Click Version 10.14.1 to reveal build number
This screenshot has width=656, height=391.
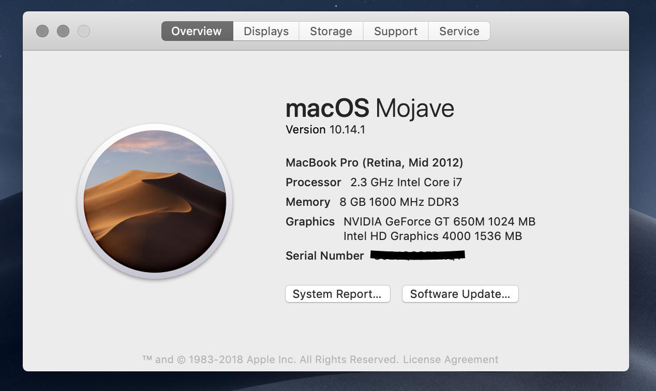pos(325,130)
